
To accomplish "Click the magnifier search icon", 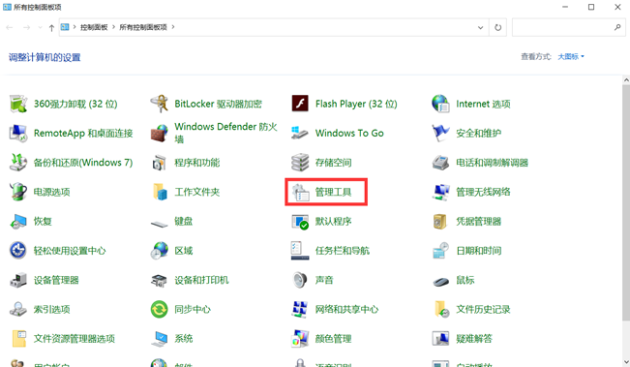I will coord(617,27).
